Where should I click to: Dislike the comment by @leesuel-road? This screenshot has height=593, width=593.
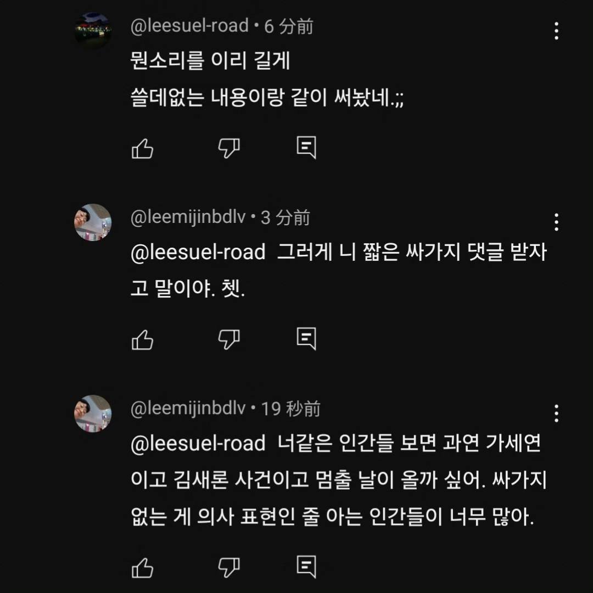click(229, 147)
